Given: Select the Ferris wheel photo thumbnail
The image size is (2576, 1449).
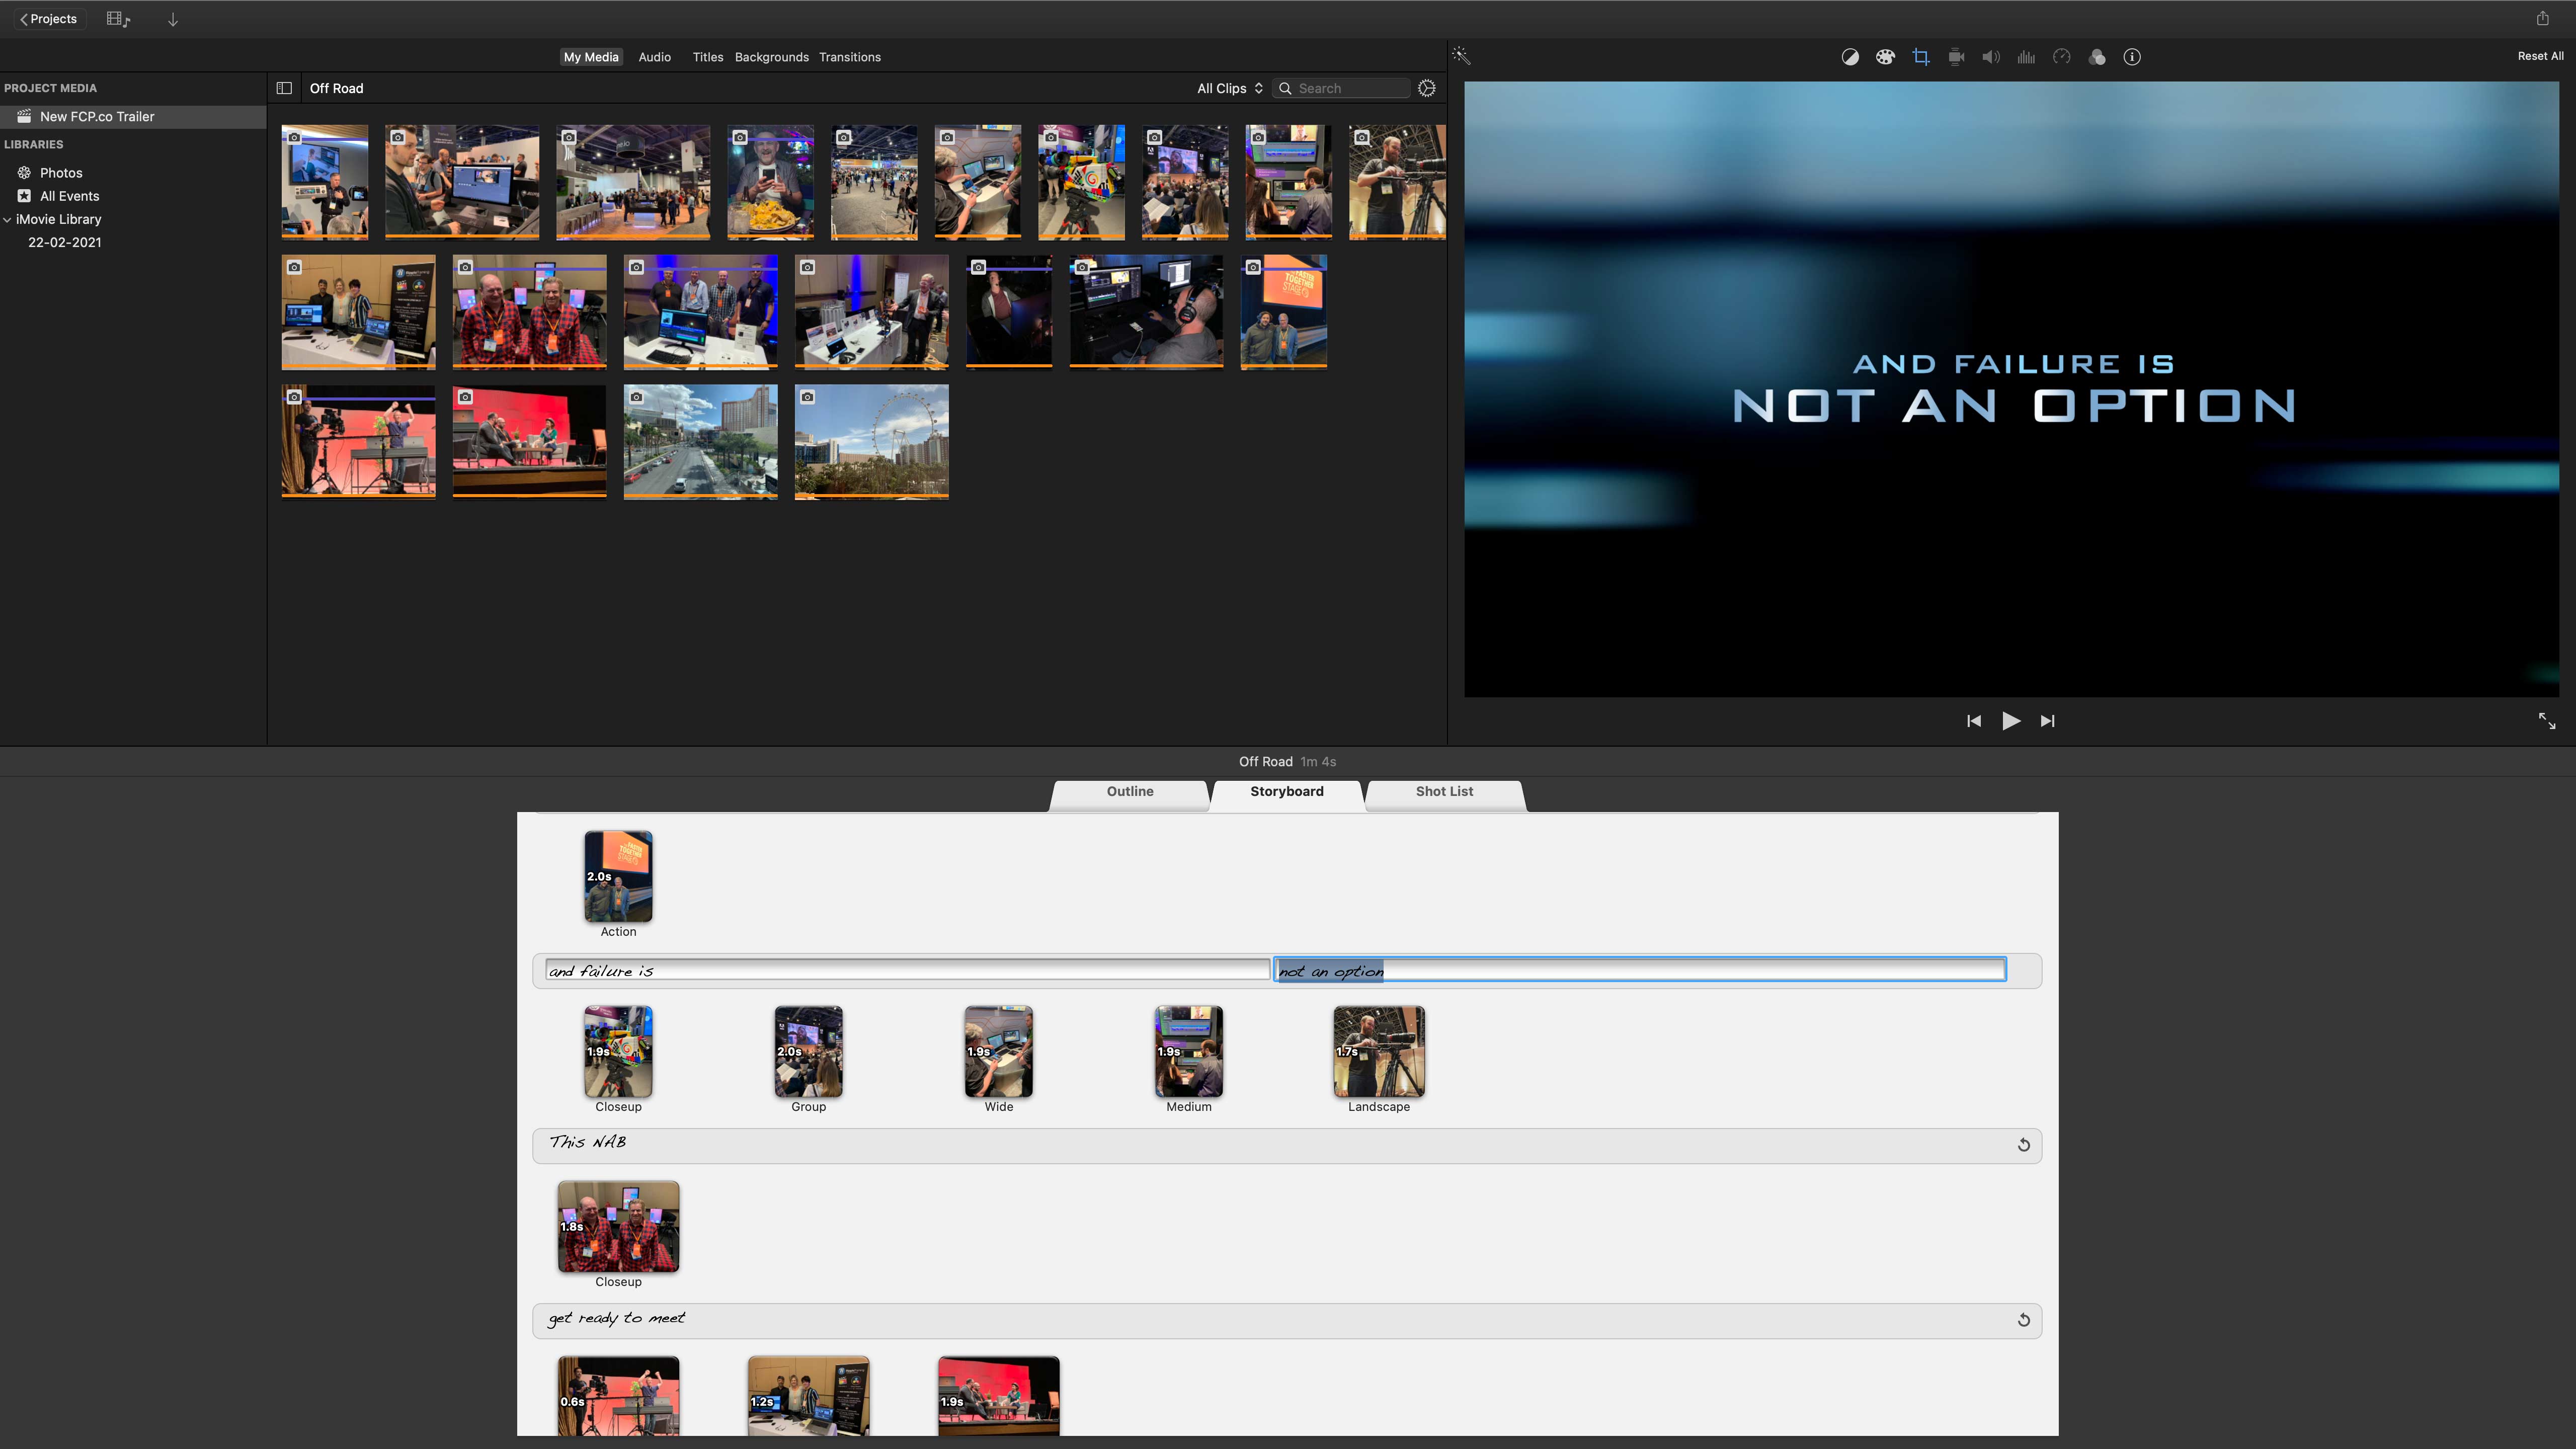Looking at the screenshot, I should [871, 442].
